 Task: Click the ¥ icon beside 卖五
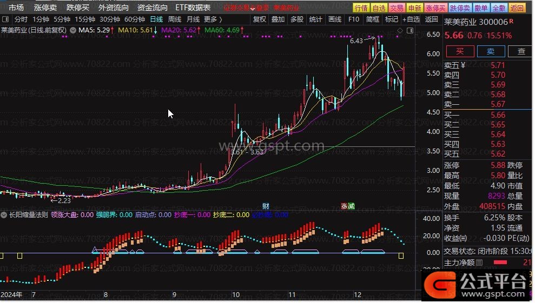click(x=464, y=65)
